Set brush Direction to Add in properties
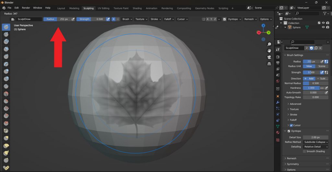 click(309, 79)
